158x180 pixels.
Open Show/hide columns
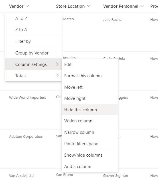pyautogui.click(x=90, y=155)
